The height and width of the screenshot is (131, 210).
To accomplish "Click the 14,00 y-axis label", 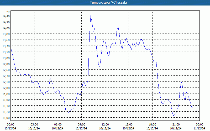I will click(x=6, y=28).
